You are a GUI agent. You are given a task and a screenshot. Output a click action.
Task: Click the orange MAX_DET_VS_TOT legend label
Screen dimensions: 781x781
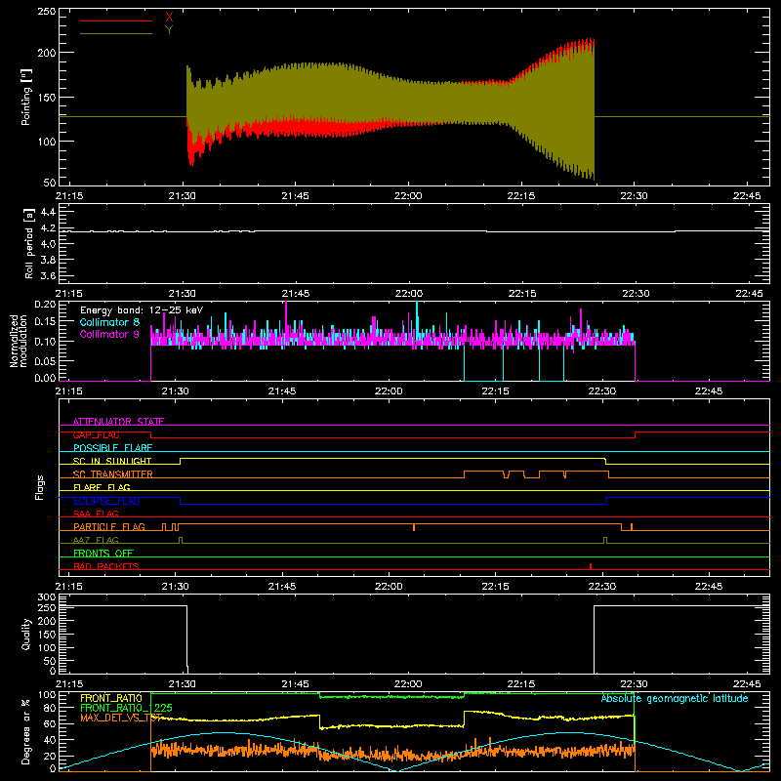coord(121,718)
